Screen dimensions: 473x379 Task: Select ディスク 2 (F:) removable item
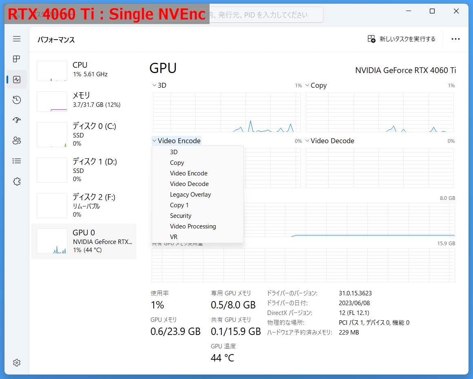[x=84, y=206]
